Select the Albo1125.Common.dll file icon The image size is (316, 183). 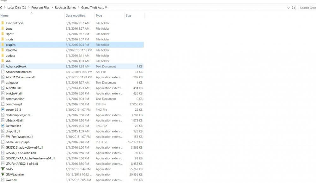[x=3, y=77]
